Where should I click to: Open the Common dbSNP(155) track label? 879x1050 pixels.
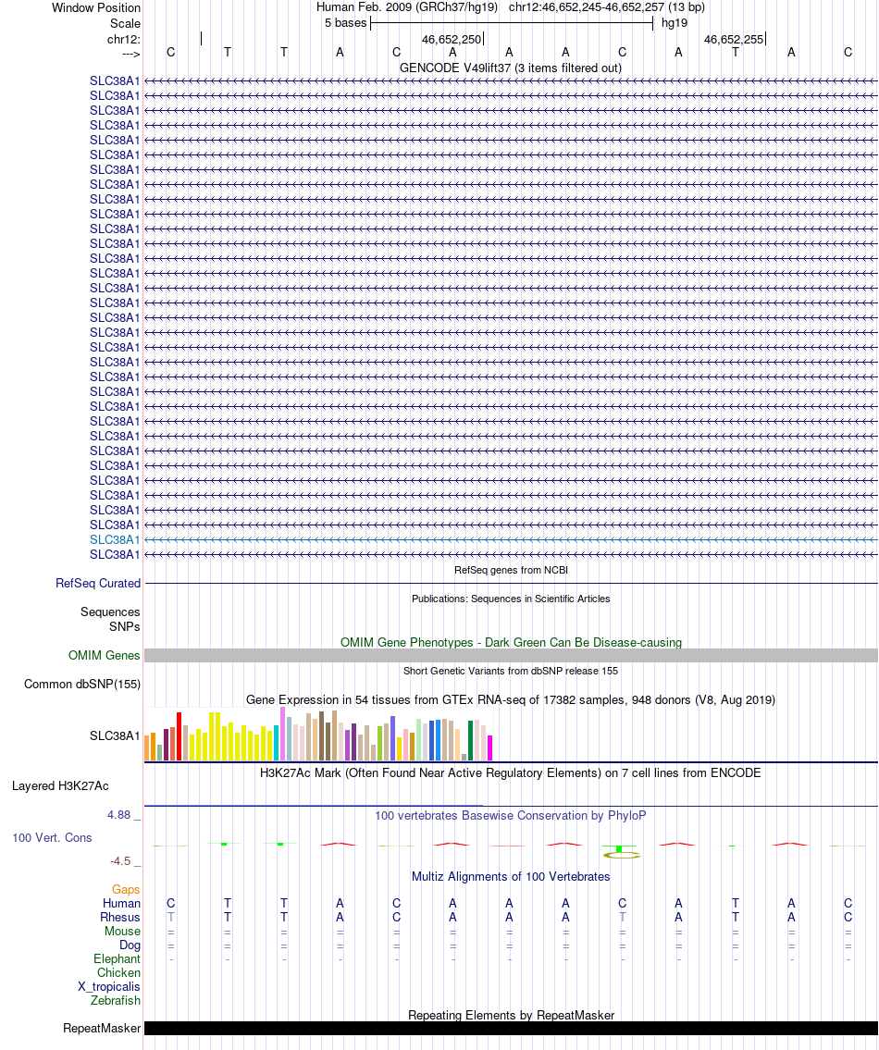[x=81, y=685]
